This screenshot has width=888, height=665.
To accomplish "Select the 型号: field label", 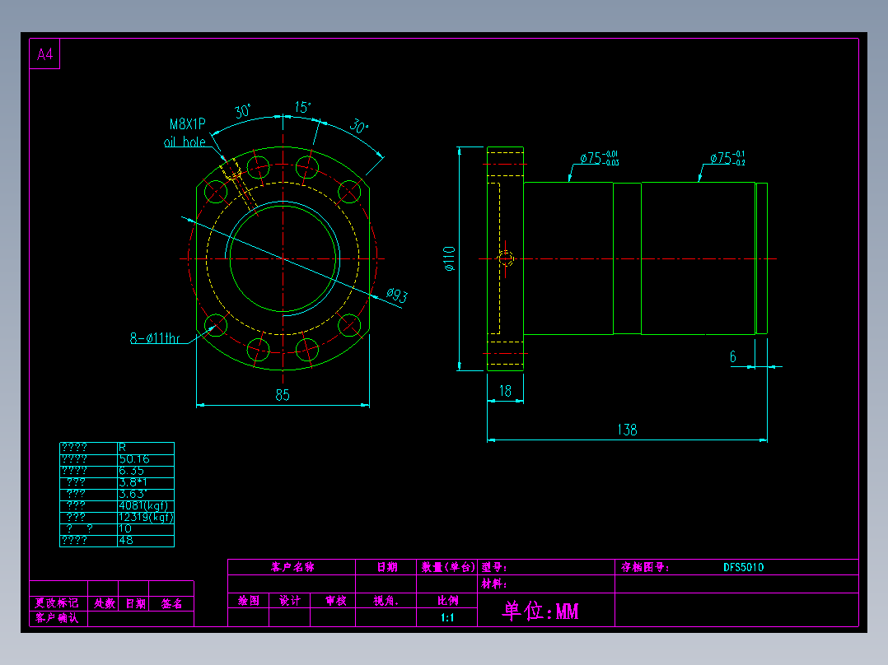I will tap(494, 567).
